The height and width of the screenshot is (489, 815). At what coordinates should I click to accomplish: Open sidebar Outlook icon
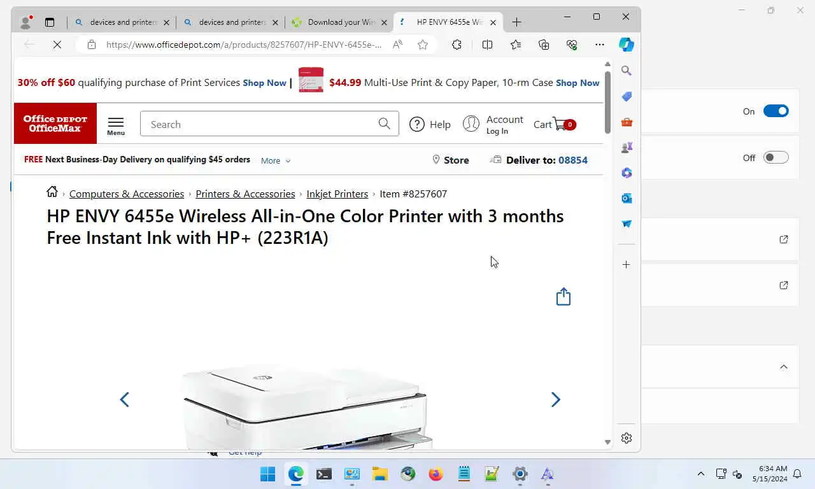click(627, 198)
